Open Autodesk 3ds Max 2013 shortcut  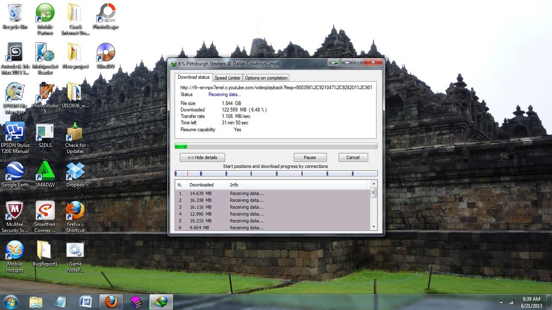[x=15, y=59]
